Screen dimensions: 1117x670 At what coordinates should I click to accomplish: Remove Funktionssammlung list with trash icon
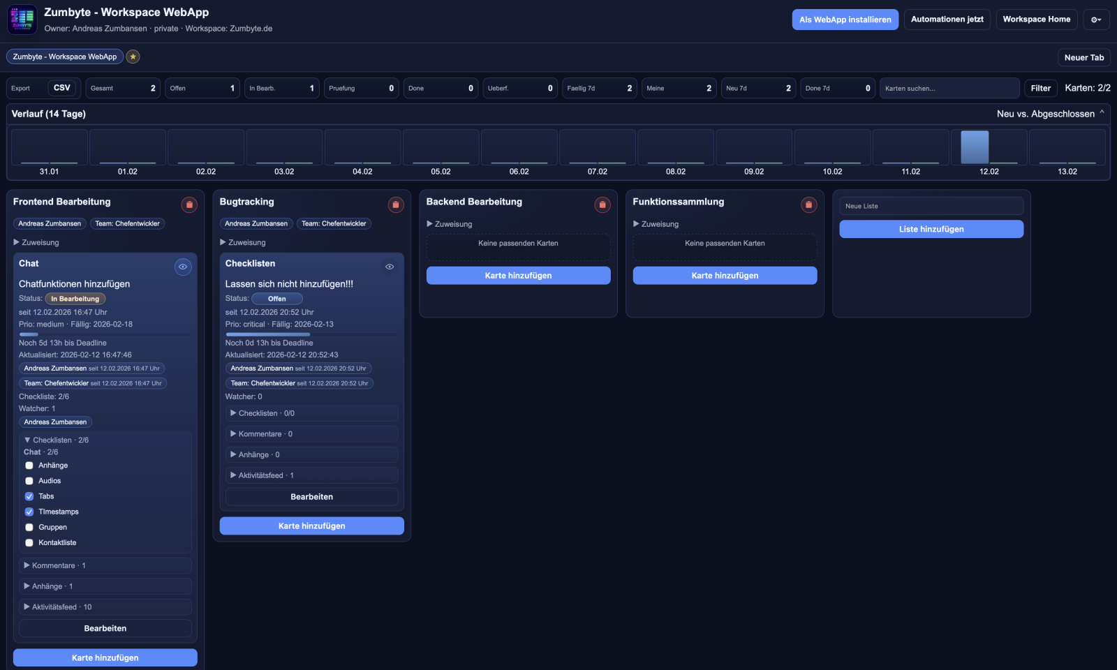tap(808, 204)
